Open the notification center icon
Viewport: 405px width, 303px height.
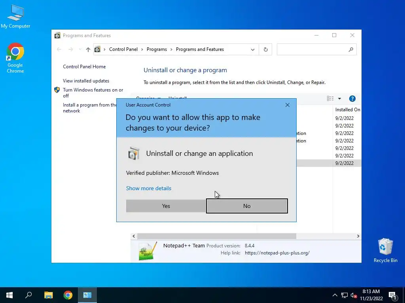click(x=392, y=296)
